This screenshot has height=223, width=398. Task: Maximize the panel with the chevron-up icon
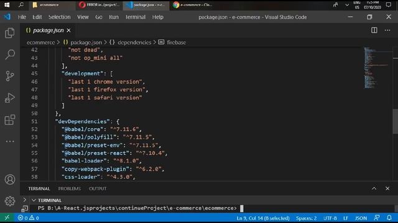pos(374,188)
